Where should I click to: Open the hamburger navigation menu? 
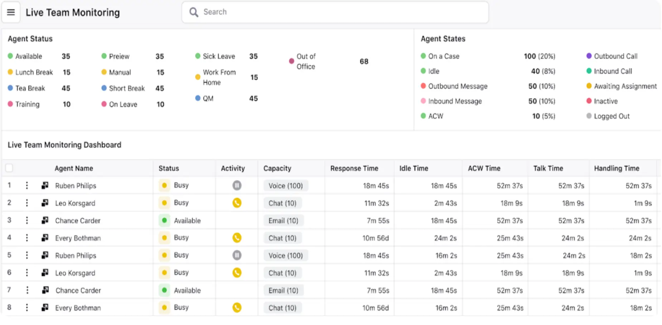10,12
